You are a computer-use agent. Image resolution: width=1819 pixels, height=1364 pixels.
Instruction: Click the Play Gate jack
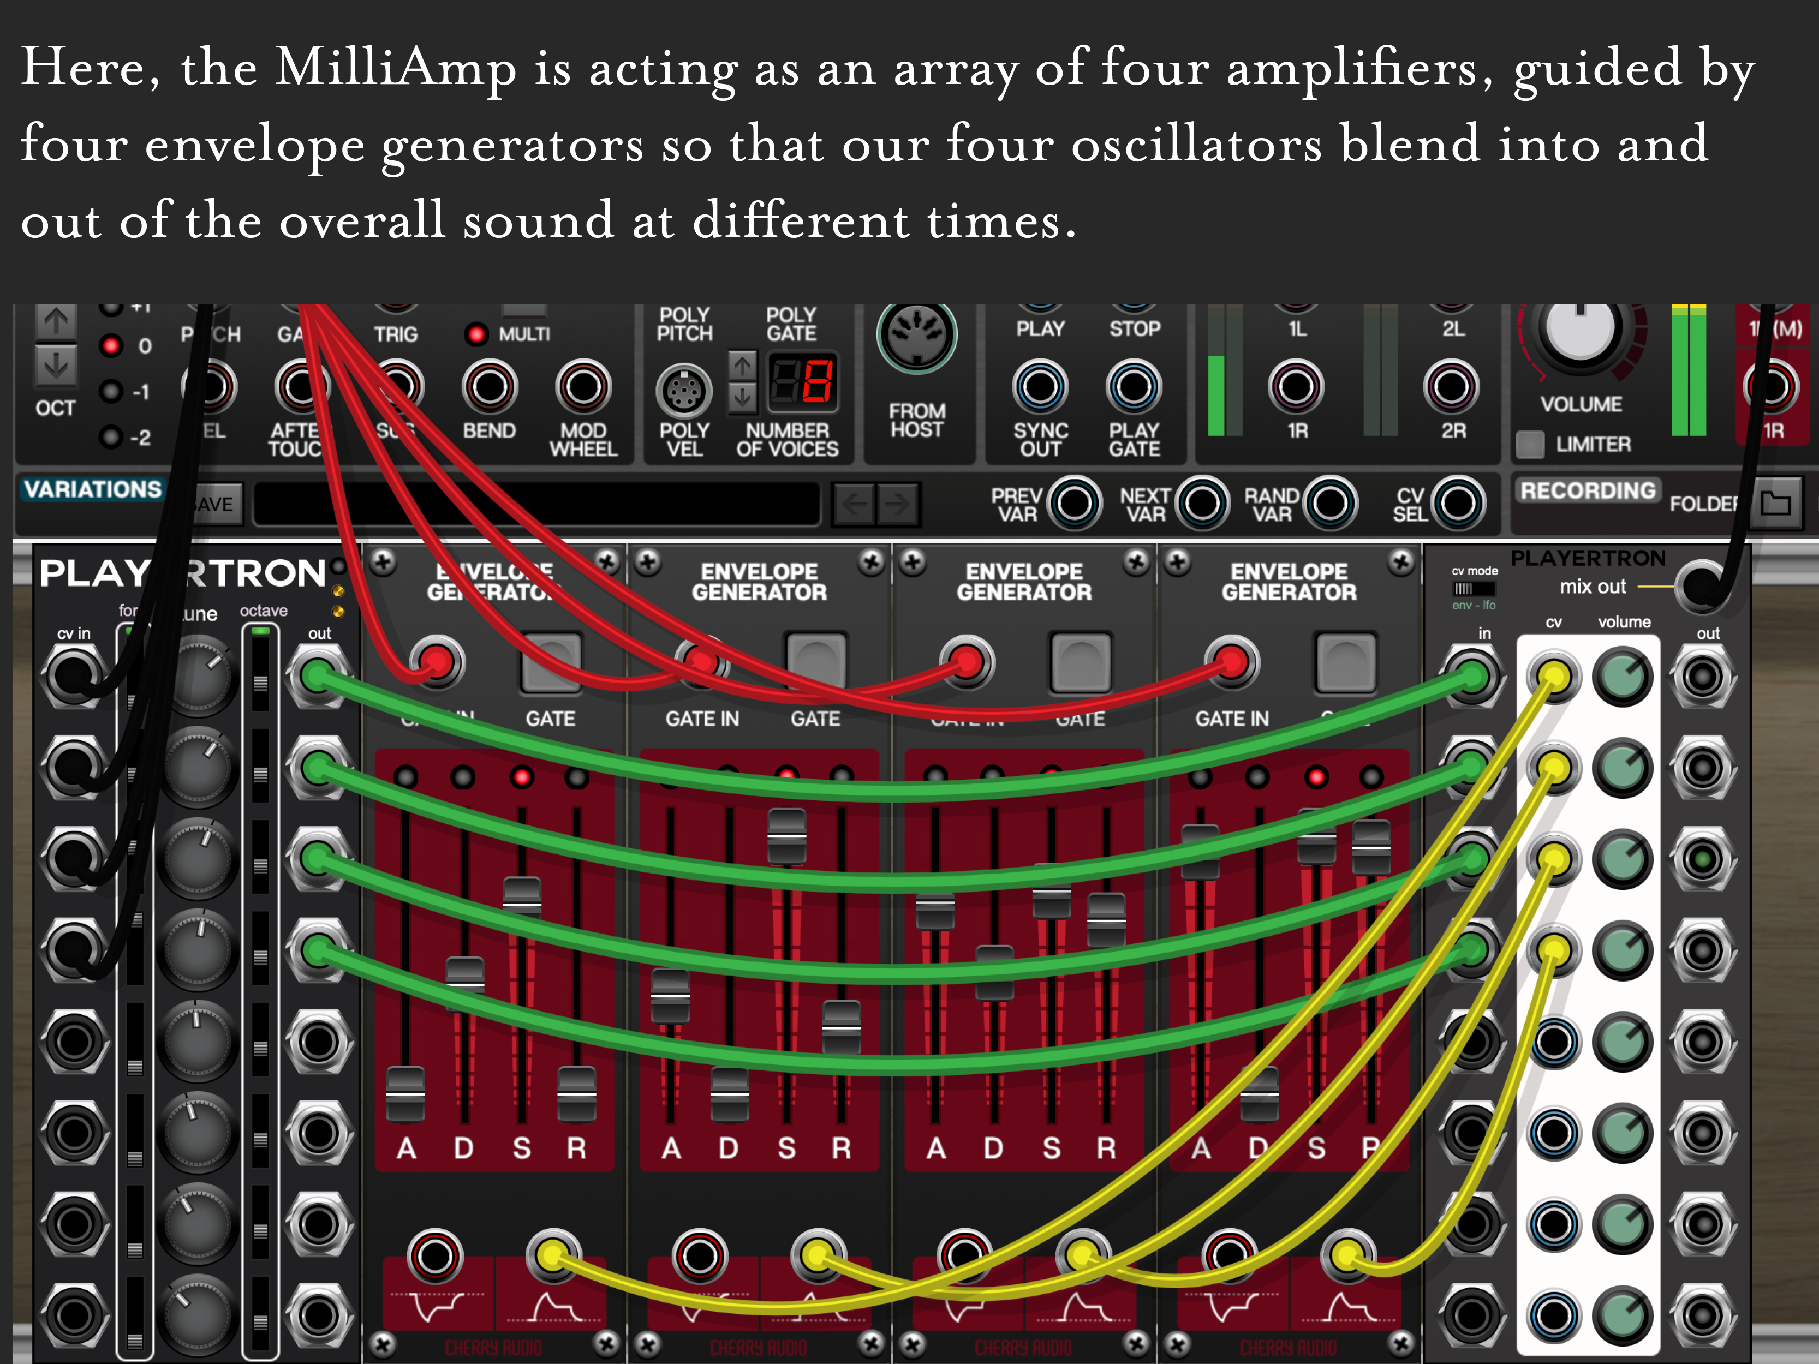coord(1133,386)
